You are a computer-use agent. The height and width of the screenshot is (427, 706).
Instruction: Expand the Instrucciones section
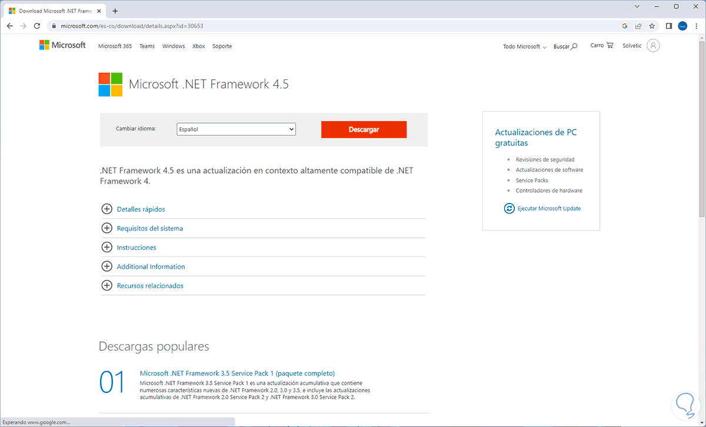pyautogui.click(x=136, y=248)
